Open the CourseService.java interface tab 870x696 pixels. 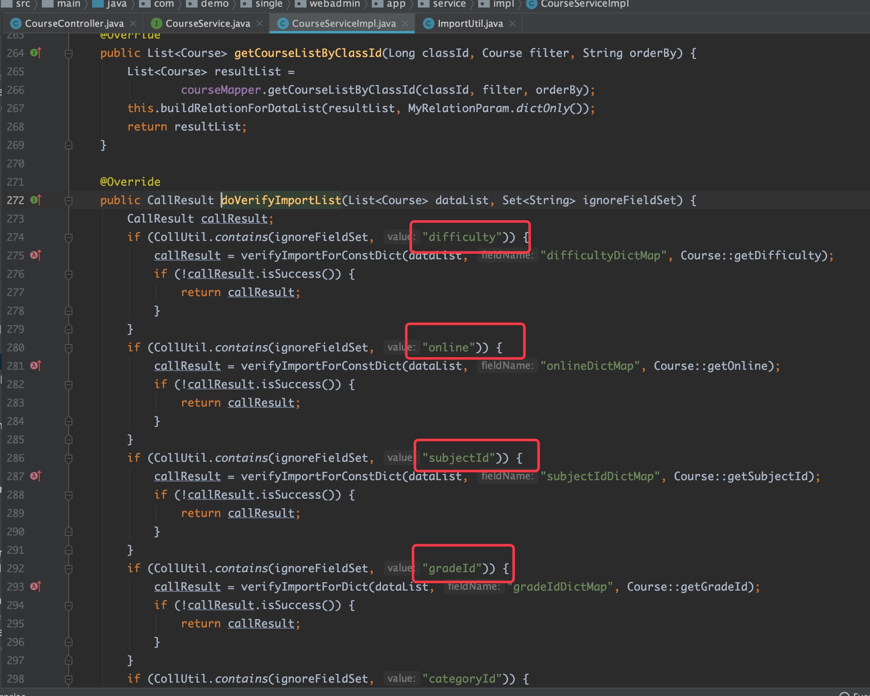207,23
